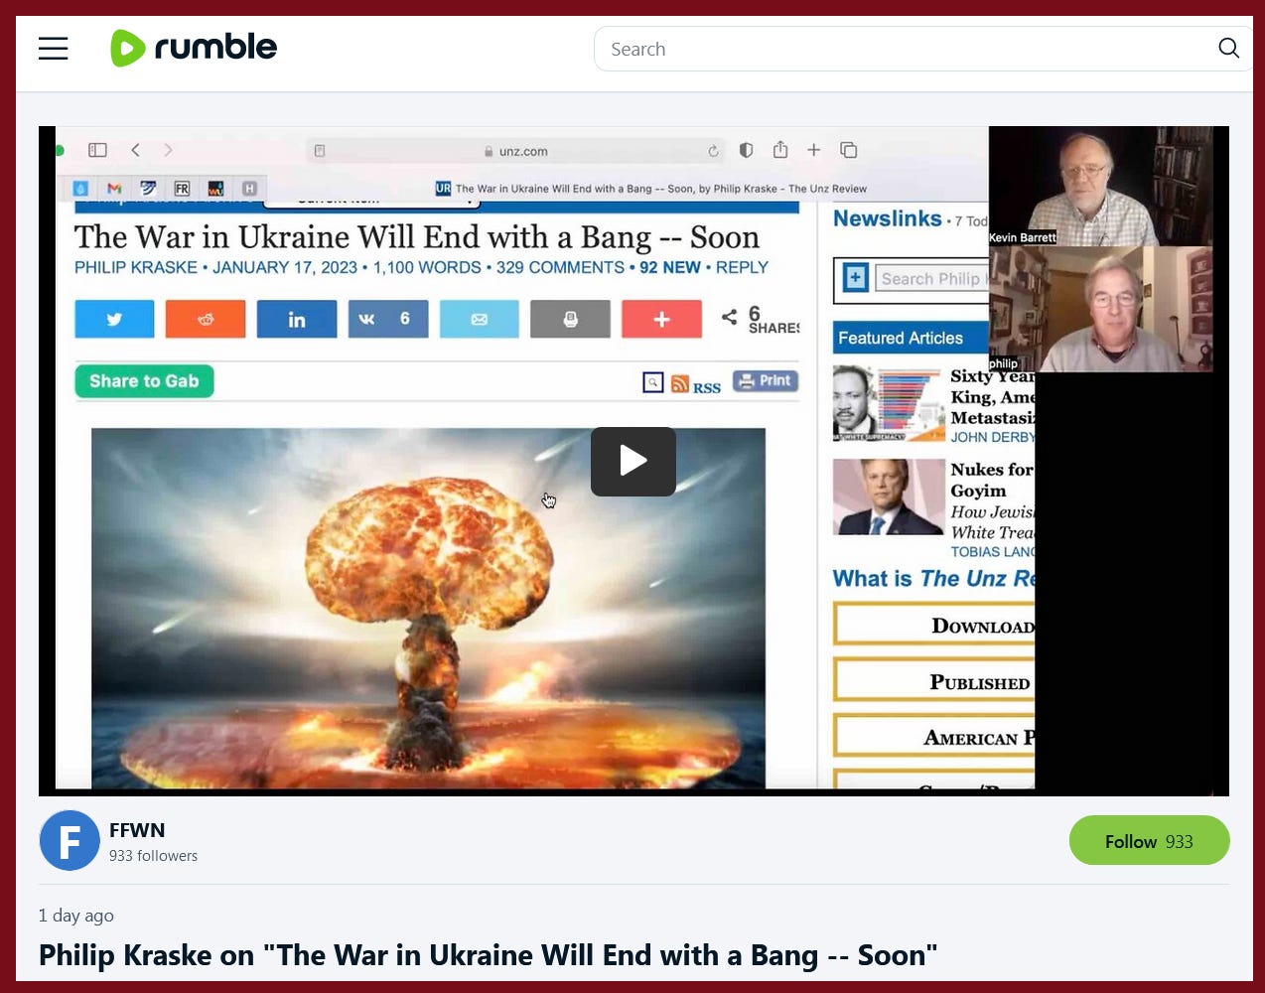The height and width of the screenshot is (993, 1265).
Task: Click the AMERICAN P sidebar button
Action: pyautogui.click(x=934, y=737)
